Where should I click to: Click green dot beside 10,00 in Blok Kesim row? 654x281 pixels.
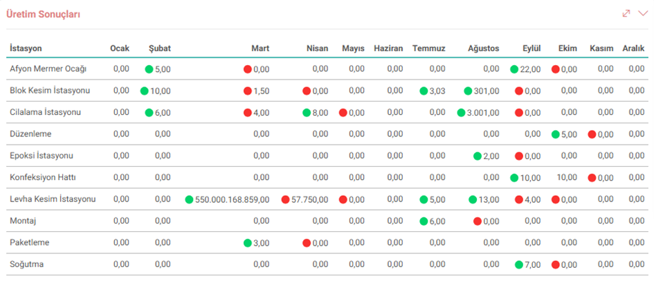point(145,91)
